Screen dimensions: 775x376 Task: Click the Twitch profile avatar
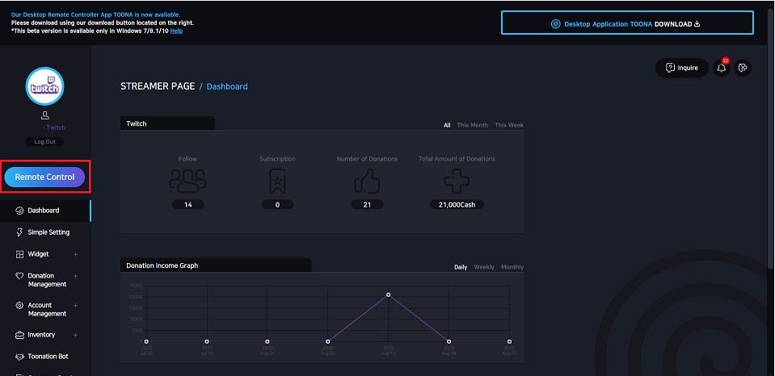(45, 86)
